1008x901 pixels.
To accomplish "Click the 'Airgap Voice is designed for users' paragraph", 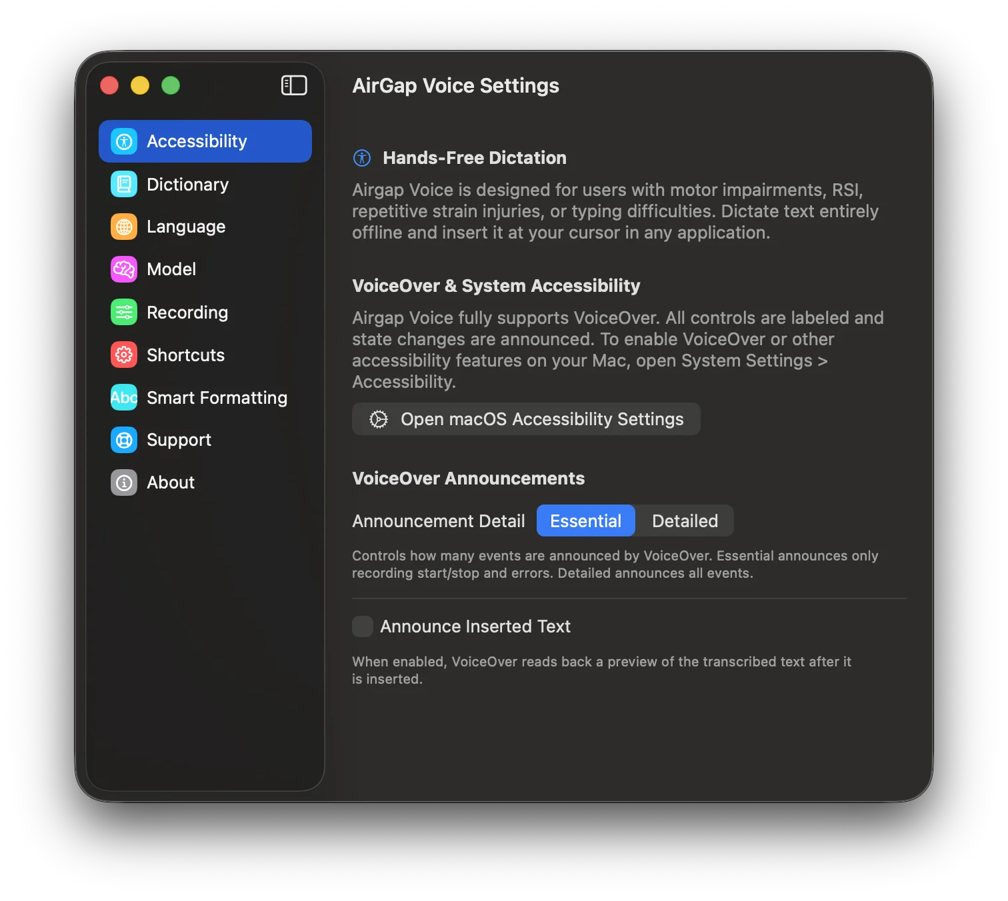I will click(615, 211).
